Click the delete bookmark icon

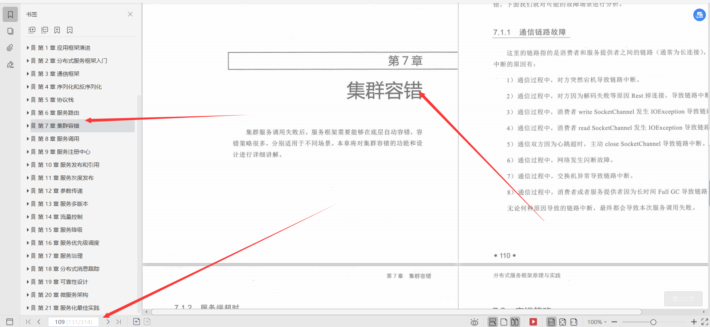click(x=70, y=30)
